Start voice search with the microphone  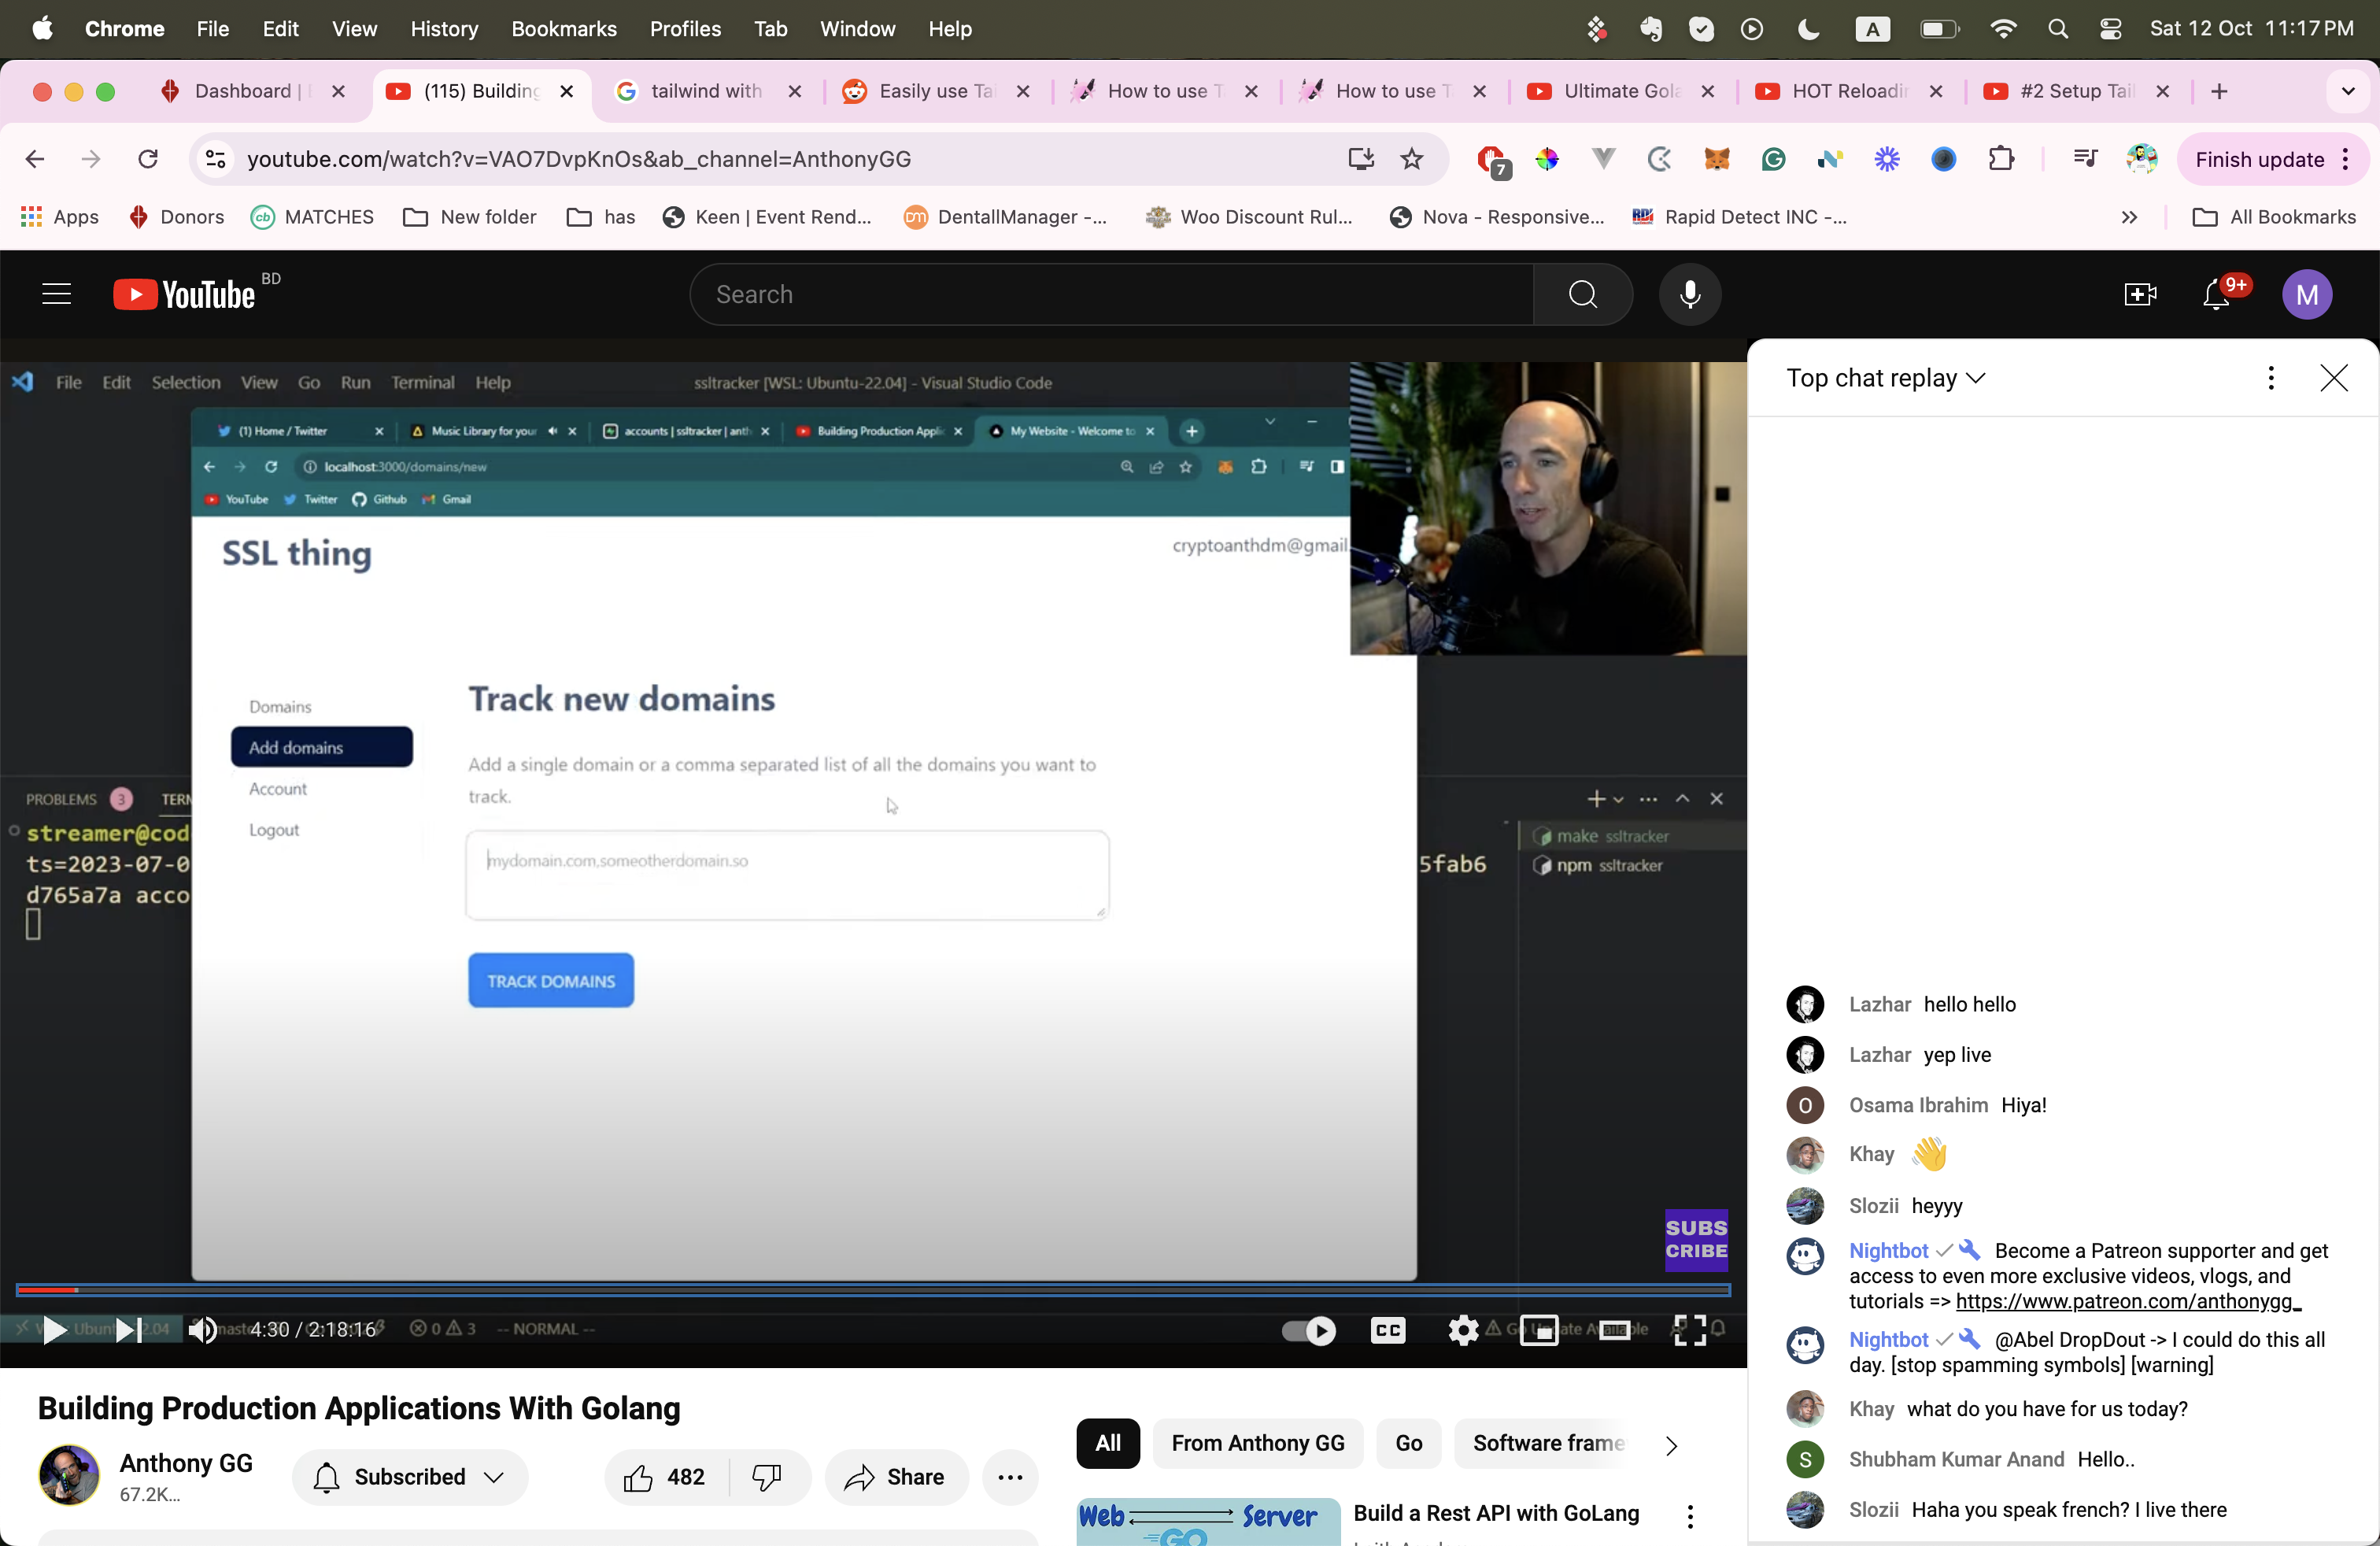(1690, 294)
